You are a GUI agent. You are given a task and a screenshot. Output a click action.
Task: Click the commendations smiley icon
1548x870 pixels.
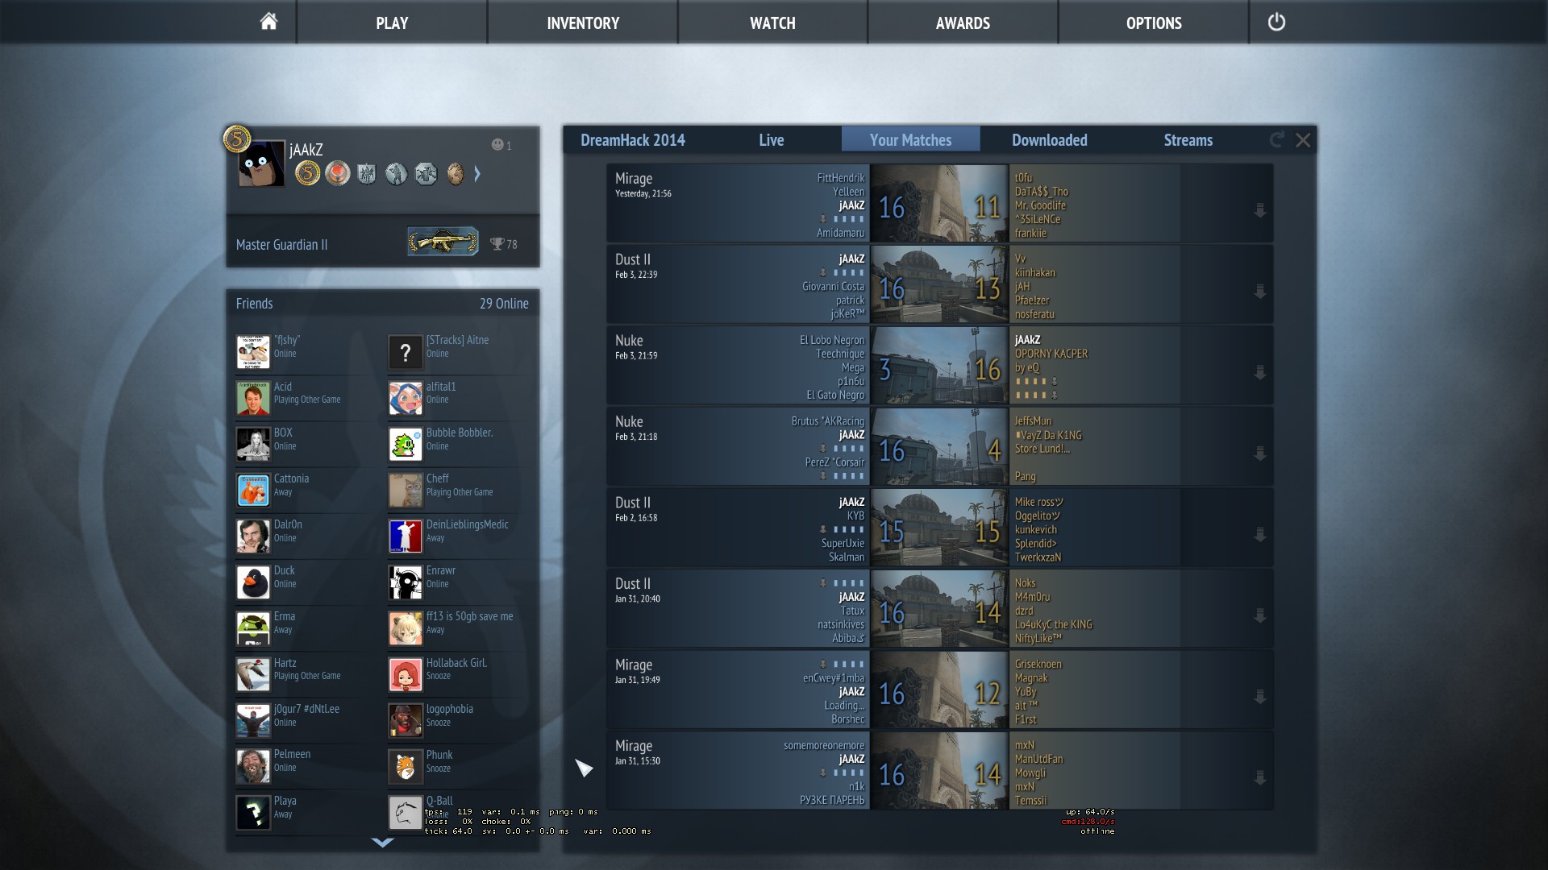click(x=497, y=145)
